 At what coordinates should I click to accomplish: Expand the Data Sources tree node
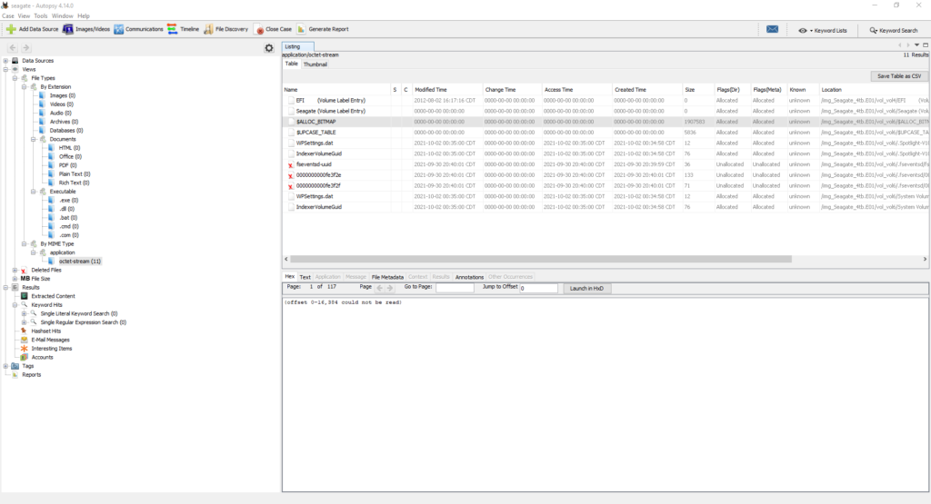click(5, 61)
